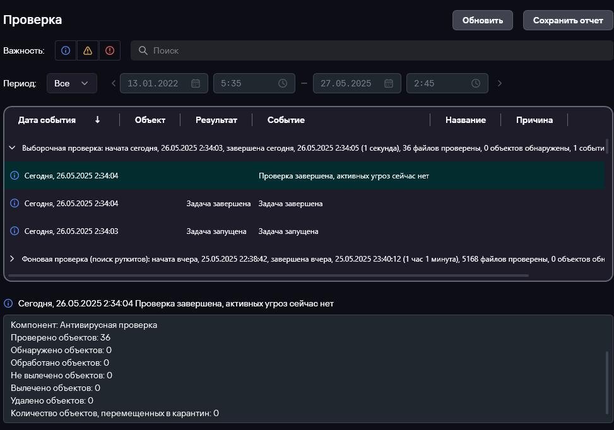This screenshot has height=430, width=614.
Task: Sort by Дата события column header
Action: pyautogui.click(x=47, y=120)
